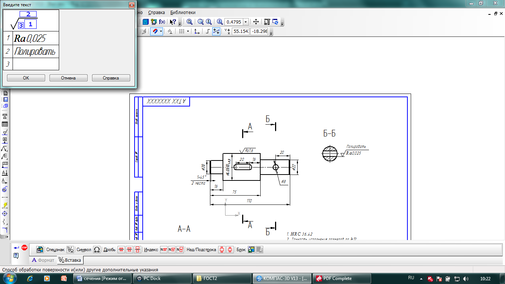
Task: Toggle the grid display button
Action: (182, 31)
